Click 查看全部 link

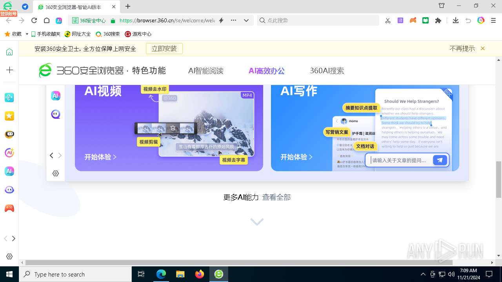point(276,197)
